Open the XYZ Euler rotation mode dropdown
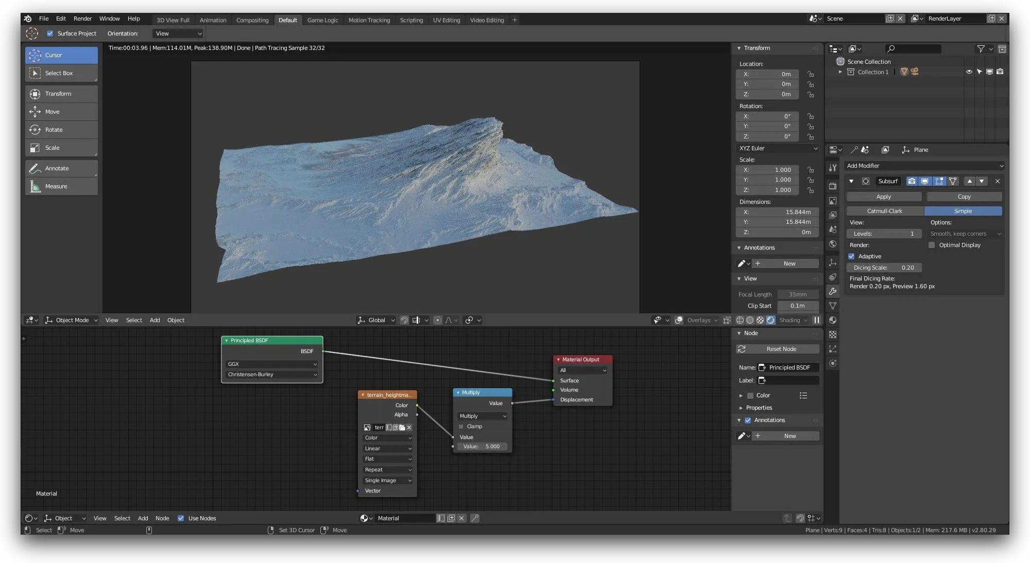This screenshot has width=1030, height=563. 778,148
